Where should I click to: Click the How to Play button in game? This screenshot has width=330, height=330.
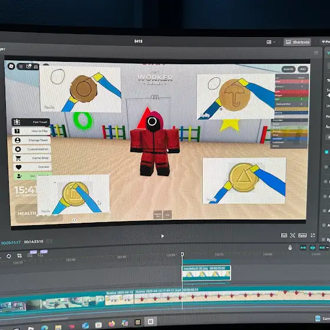[x=31, y=131]
